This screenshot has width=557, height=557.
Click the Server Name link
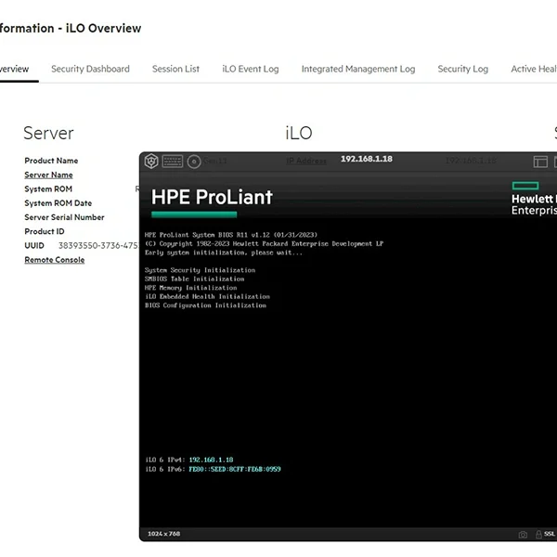point(48,175)
